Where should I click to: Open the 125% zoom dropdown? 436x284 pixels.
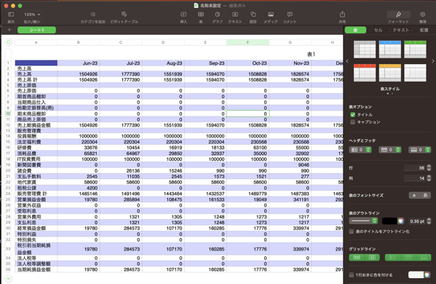[x=32, y=14]
